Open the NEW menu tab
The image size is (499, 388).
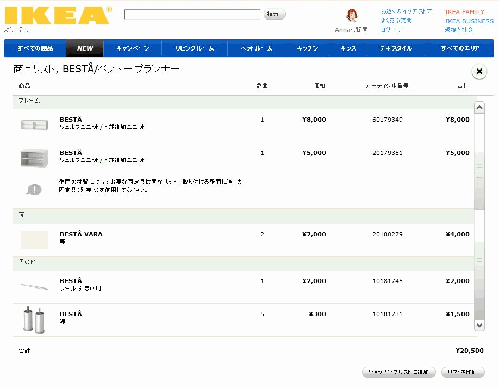[x=85, y=48]
